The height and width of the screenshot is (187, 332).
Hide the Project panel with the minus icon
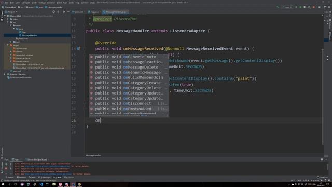point(68,12)
